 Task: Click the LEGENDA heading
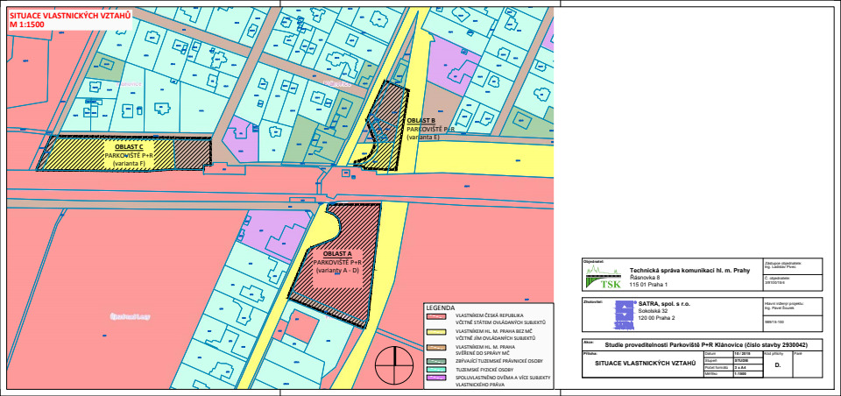[440, 308]
